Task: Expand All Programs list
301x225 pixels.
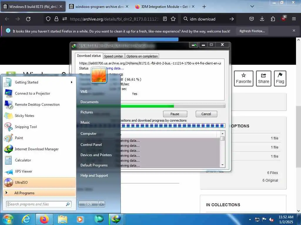Action: [39, 193]
